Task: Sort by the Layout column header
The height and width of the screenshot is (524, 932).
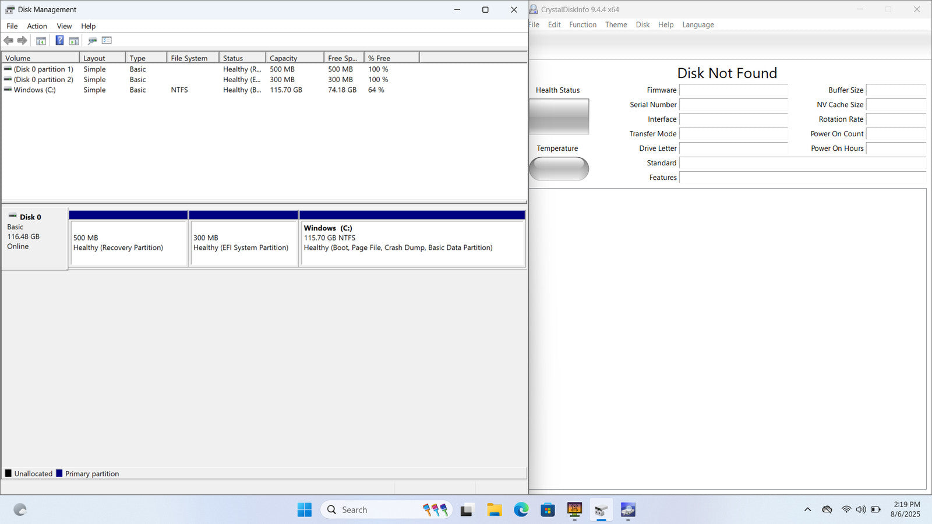Action: click(x=103, y=58)
